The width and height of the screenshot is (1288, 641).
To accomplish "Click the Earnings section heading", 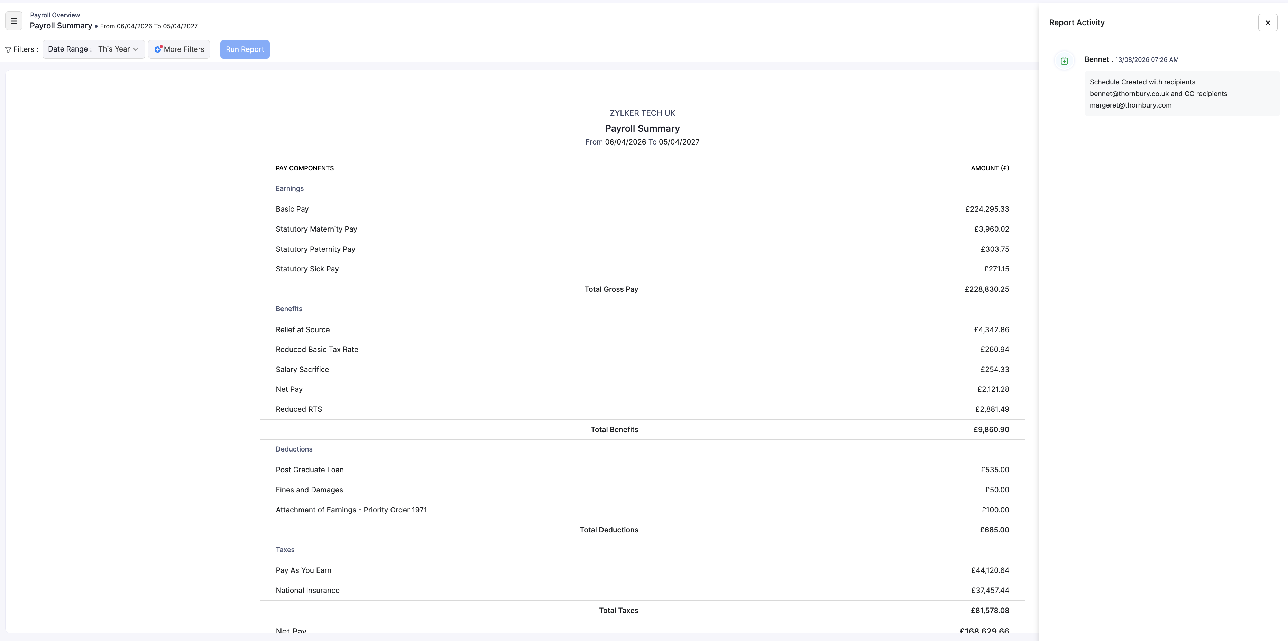I will pyautogui.click(x=289, y=188).
